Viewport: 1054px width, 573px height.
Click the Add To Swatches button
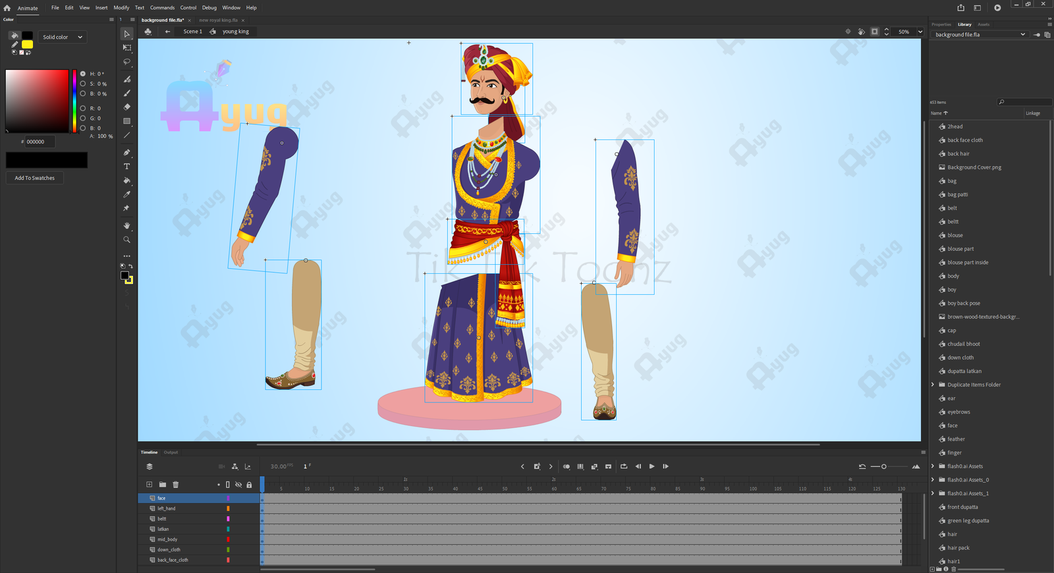[35, 178]
